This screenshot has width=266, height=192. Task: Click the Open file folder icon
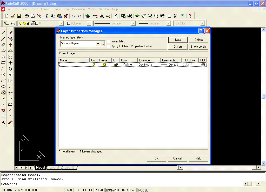(12, 16)
